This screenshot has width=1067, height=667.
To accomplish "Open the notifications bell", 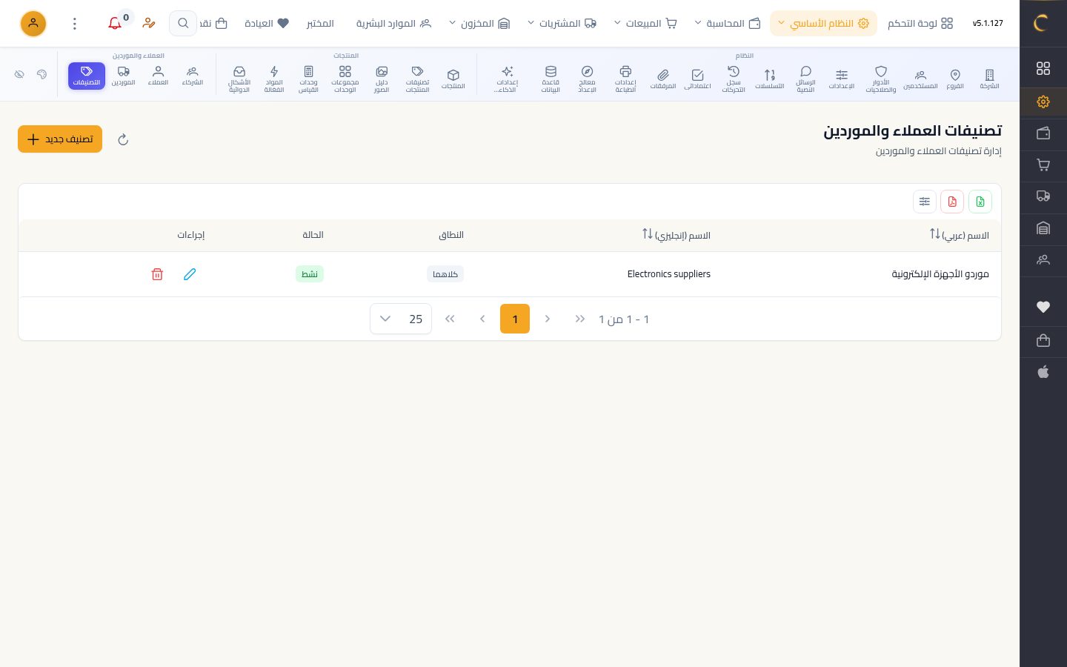I will (x=115, y=24).
